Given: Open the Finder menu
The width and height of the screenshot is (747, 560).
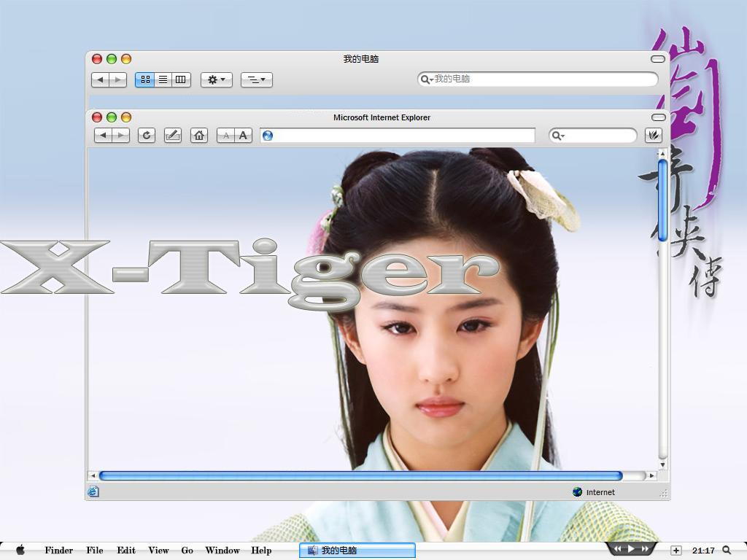Looking at the screenshot, I should [x=58, y=551].
